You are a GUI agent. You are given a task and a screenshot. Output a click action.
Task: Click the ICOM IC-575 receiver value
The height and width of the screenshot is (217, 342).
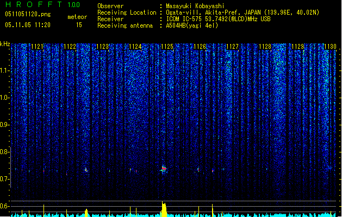point(219,19)
